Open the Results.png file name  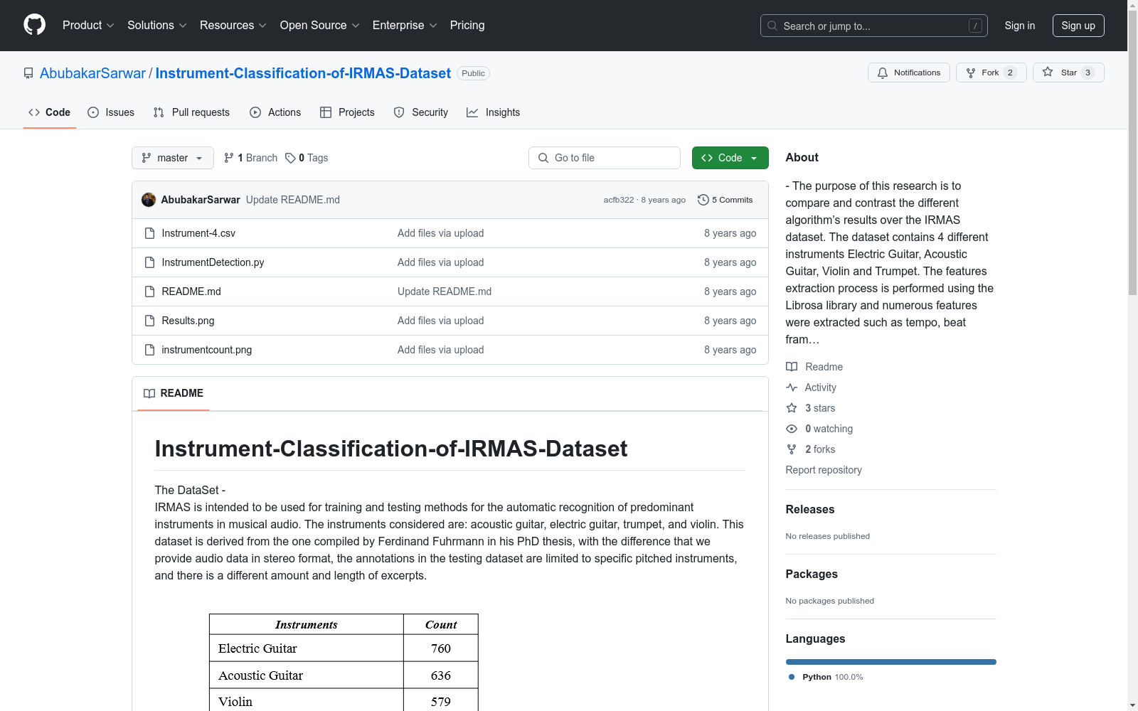[x=188, y=321]
